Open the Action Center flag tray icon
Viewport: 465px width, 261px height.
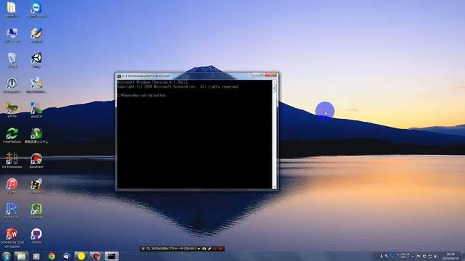pos(418,256)
